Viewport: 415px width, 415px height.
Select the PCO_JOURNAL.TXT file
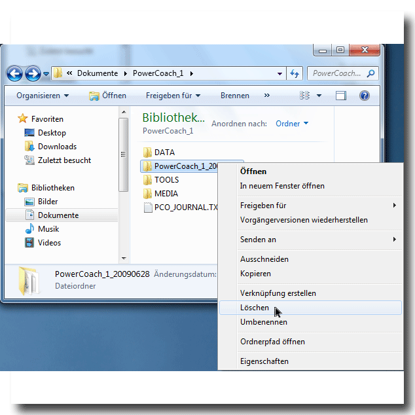[x=181, y=207]
